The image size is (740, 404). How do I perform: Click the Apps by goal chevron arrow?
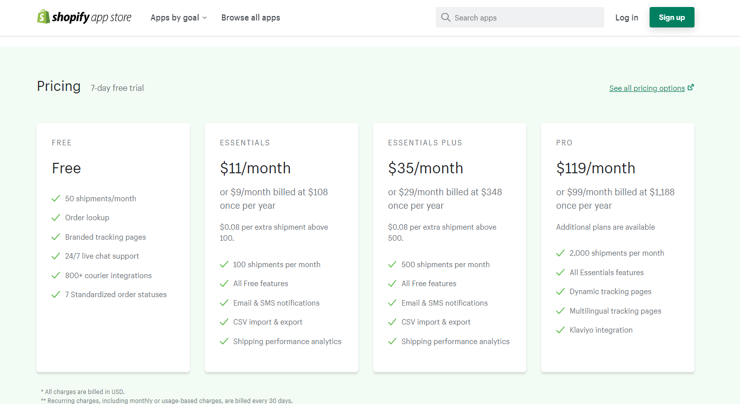[x=204, y=18]
